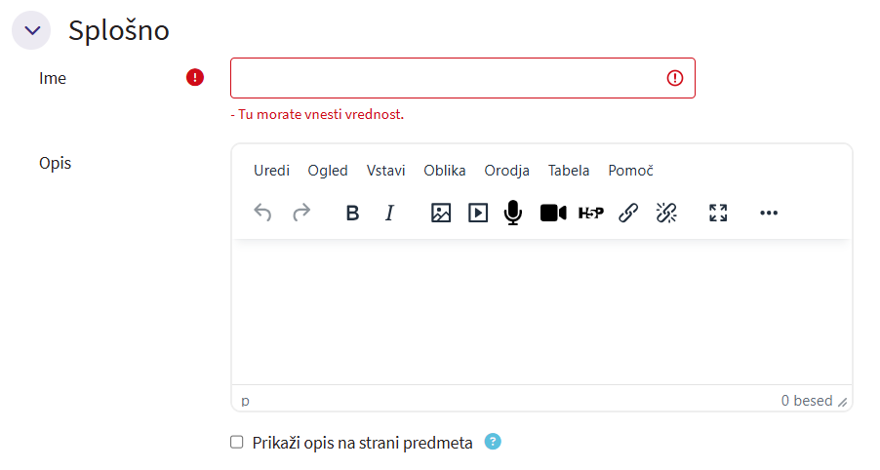Viewport: 880px width, 470px height.
Task: Insert H5P content
Action: tap(591, 213)
